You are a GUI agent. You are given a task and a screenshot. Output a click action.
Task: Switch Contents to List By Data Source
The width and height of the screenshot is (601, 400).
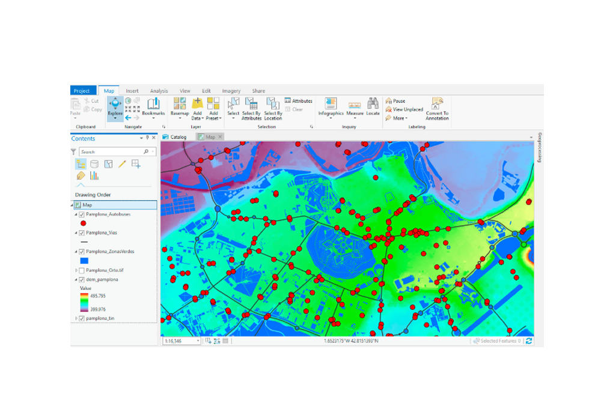click(94, 164)
